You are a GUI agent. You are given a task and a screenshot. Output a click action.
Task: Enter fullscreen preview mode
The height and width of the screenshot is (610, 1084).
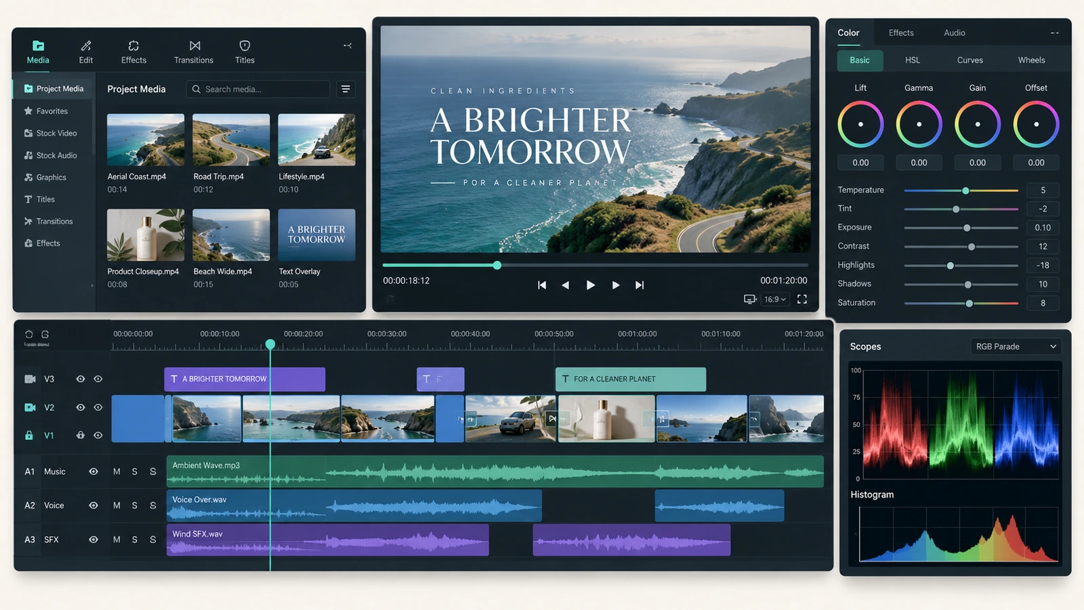[x=802, y=299]
